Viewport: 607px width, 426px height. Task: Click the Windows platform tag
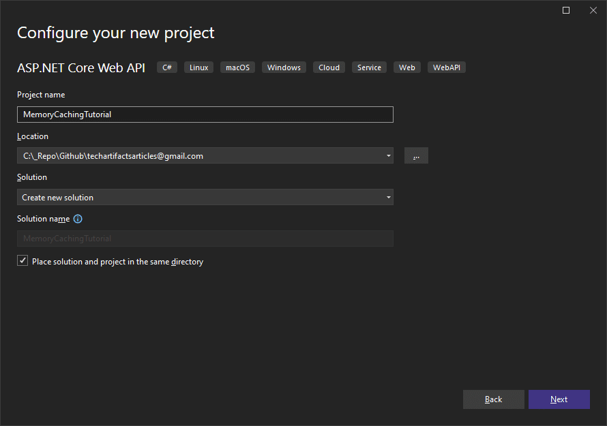pyautogui.click(x=284, y=67)
